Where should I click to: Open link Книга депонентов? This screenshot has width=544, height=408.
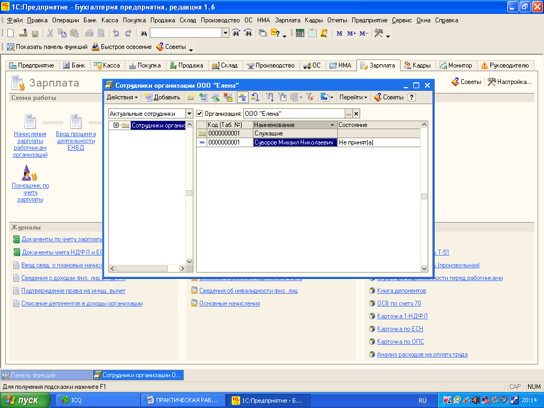(402, 291)
